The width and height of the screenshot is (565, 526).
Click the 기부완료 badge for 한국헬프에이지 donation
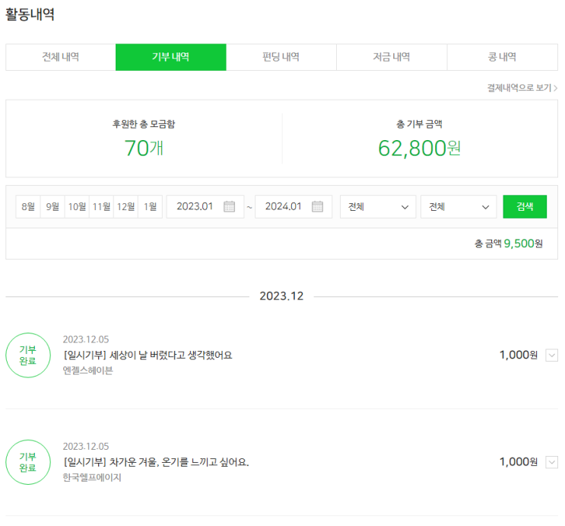(27, 462)
